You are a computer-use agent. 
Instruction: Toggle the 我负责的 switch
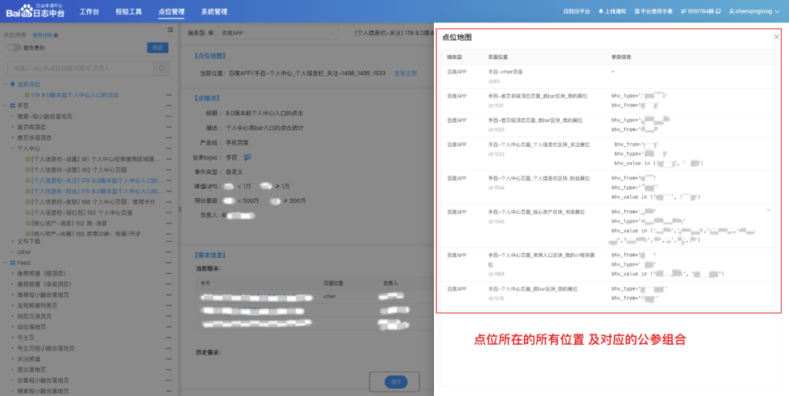pyautogui.click(x=14, y=47)
